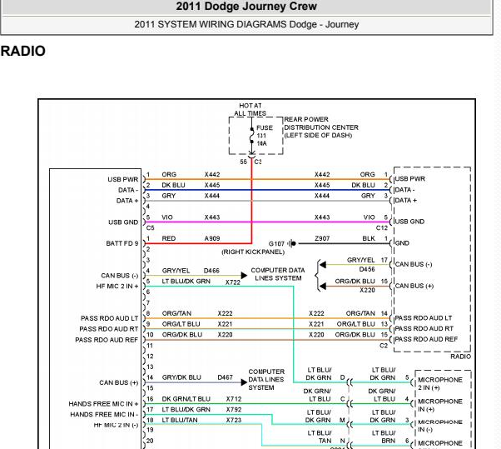This screenshot has height=449, width=501.
Task: Click 'CAN BUS (+)' label on the right connector
Action: click(414, 286)
